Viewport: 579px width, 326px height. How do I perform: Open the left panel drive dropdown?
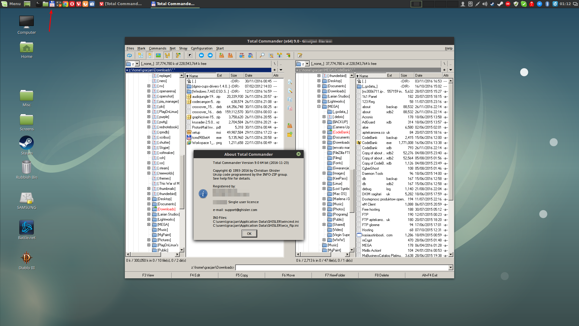(137, 64)
